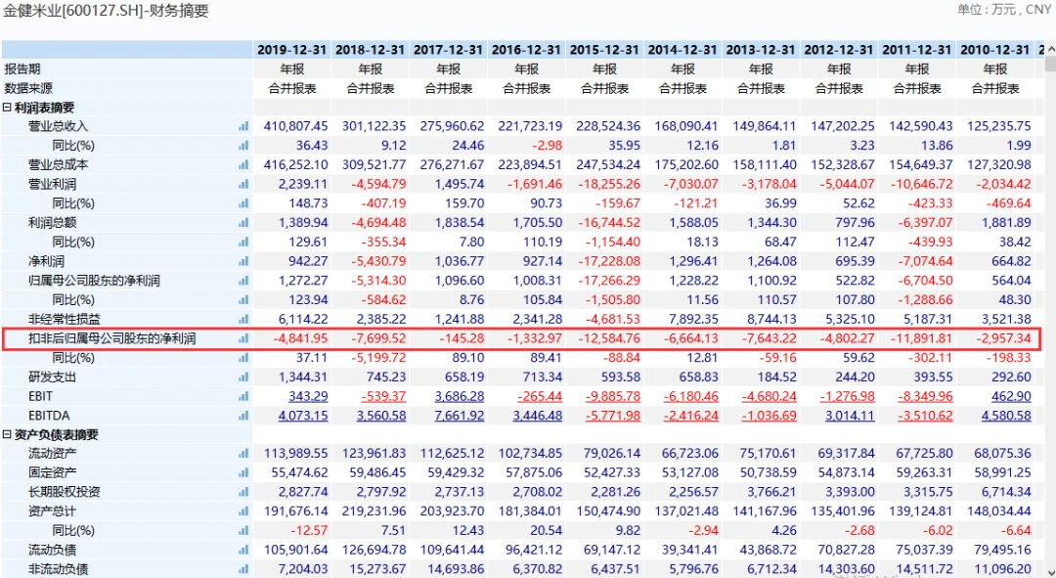Select the 2015-12-31 column header
Screen dimensions: 1056x578
tap(604, 50)
